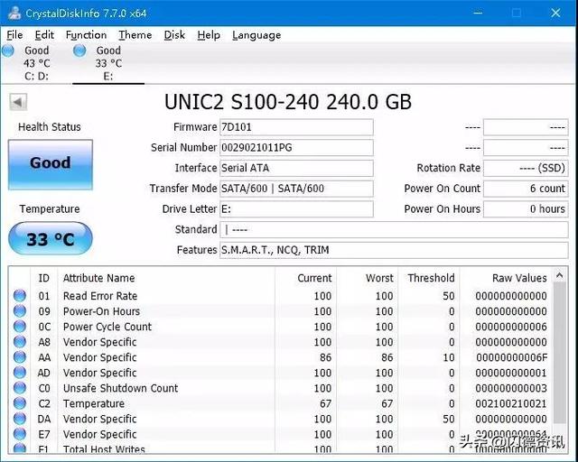Click status orb for Read Error Rate row
Screen dimensions: 578x462
coord(20,295)
